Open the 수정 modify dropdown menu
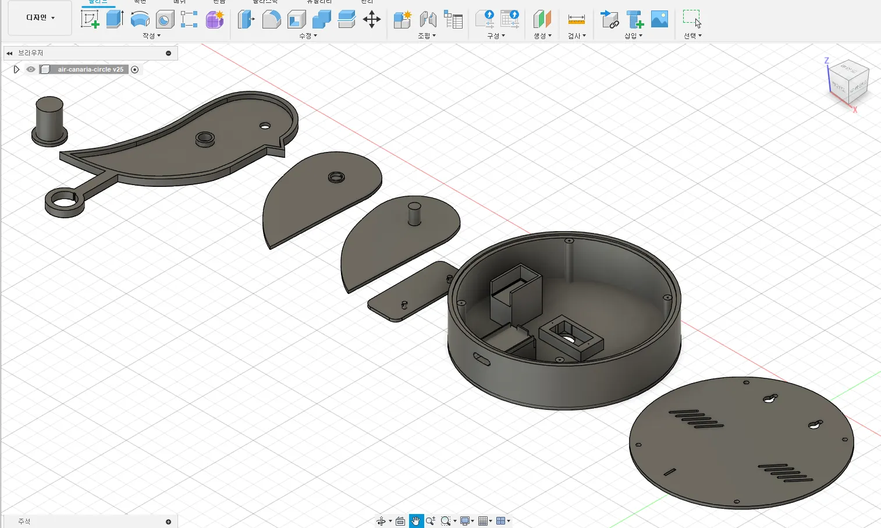 (x=308, y=36)
